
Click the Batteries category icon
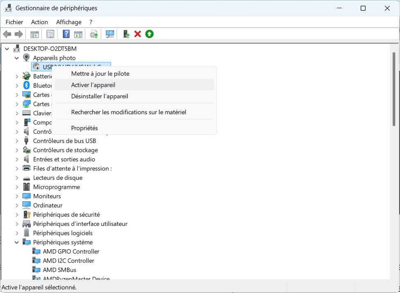coord(26,76)
